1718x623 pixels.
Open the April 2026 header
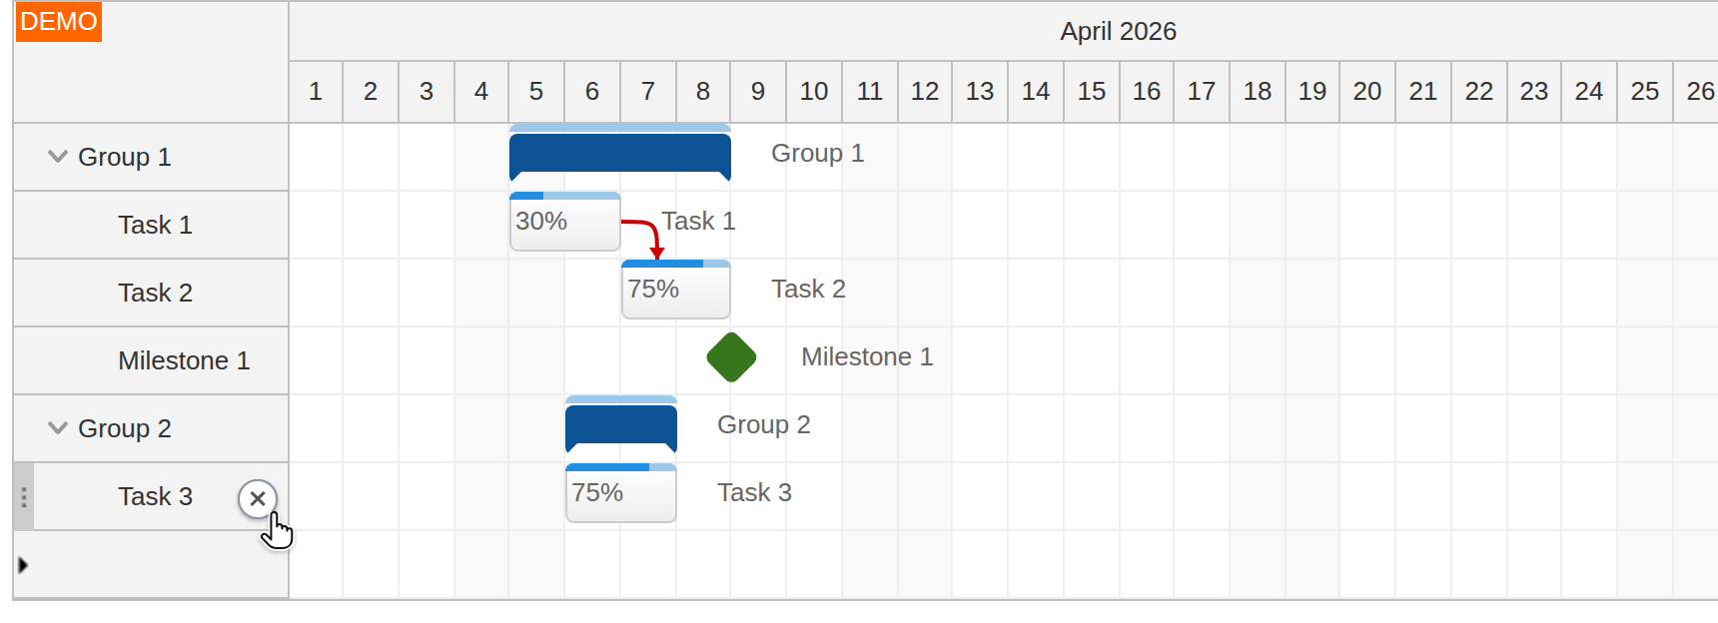[x=1118, y=31]
